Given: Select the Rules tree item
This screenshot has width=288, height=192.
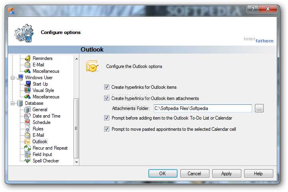Looking at the screenshot, I should [x=38, y=129].
